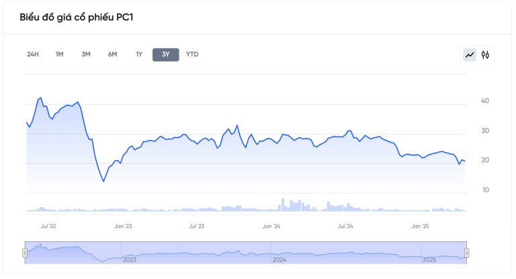Switch to YTD time range
516x279 pixels.
(192, 54)
